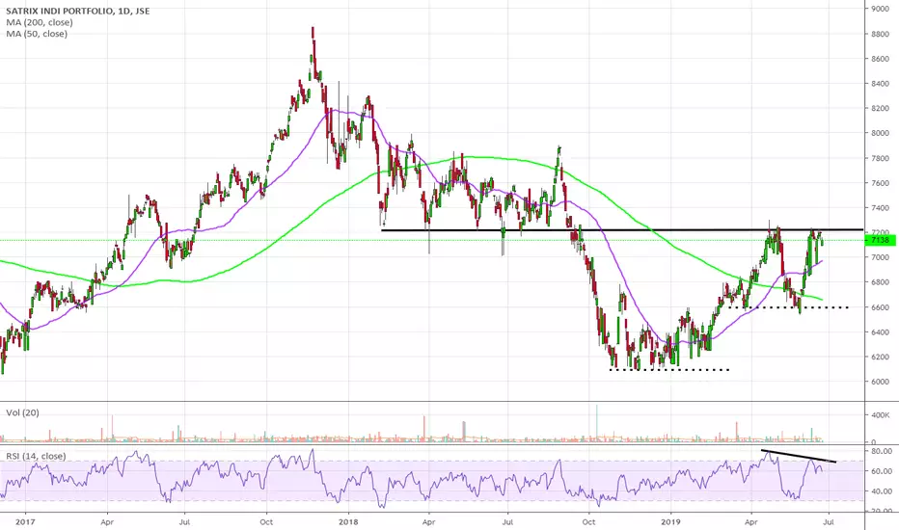Image resolution: width=899 pixels, height=530 pixels.
Task: Click the 2018 label on the time axis
Action: [x=348, y=522]
